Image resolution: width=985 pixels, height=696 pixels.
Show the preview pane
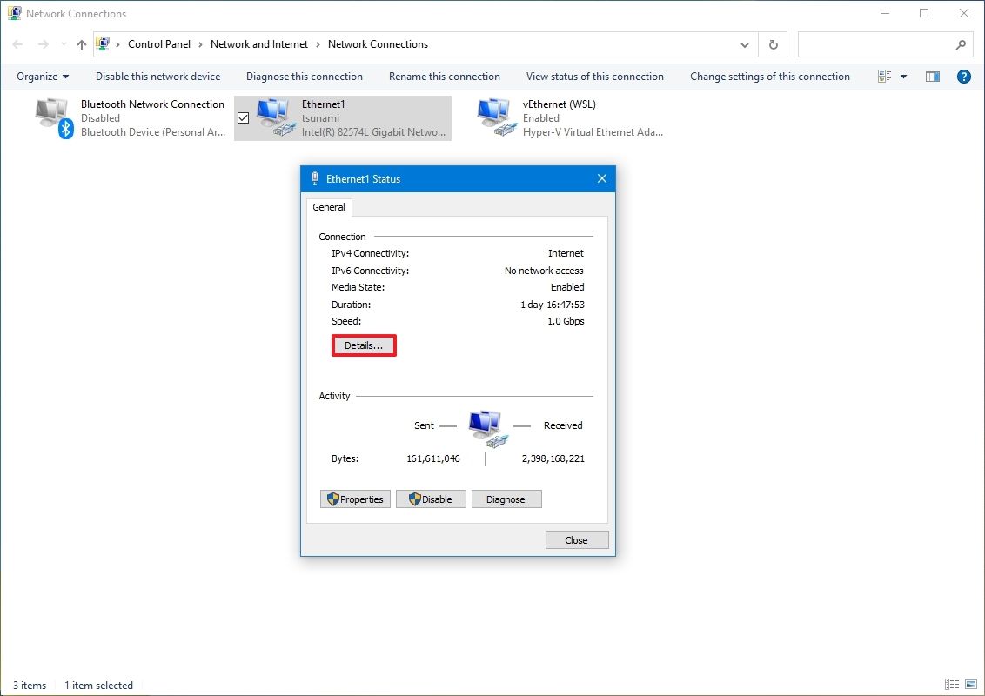point(932,77)
